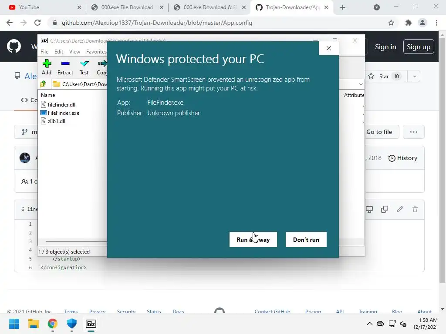Click the GitHub Sign up button

coord(419,47)
